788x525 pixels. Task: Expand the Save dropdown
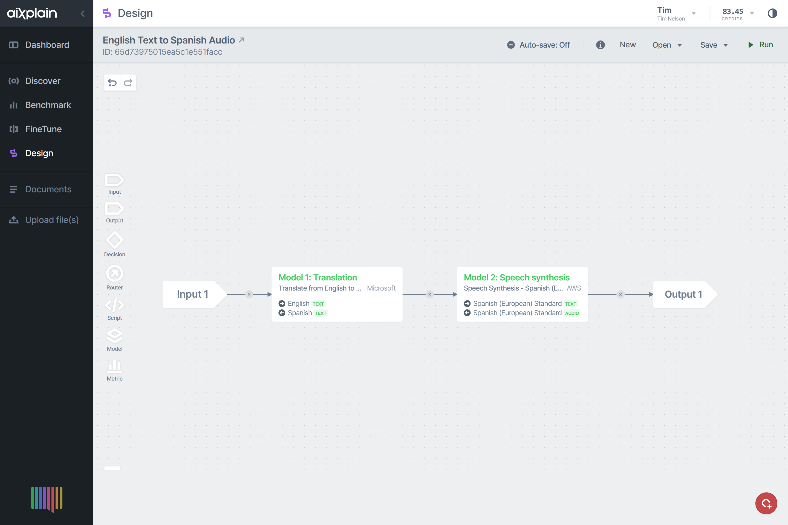coord(714,45)
